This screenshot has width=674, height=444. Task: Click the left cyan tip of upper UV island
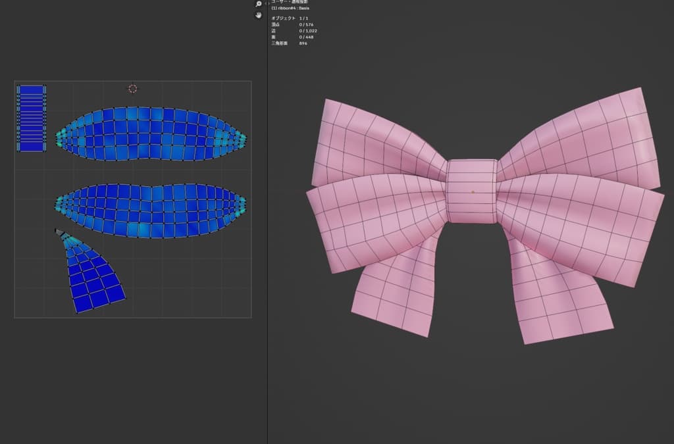click(x=59, y=138)
